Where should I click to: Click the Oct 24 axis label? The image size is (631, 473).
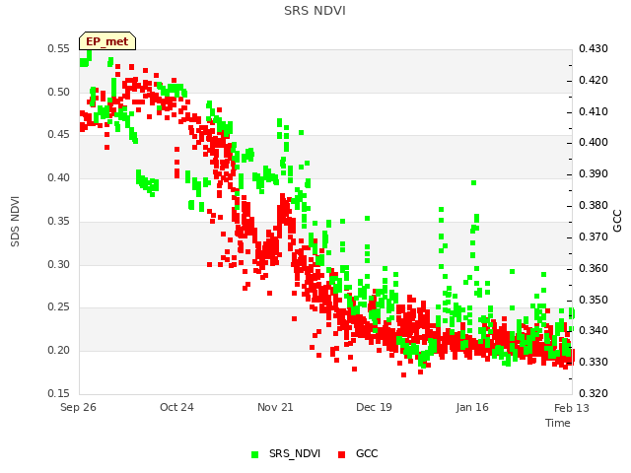tap(176, 407)
